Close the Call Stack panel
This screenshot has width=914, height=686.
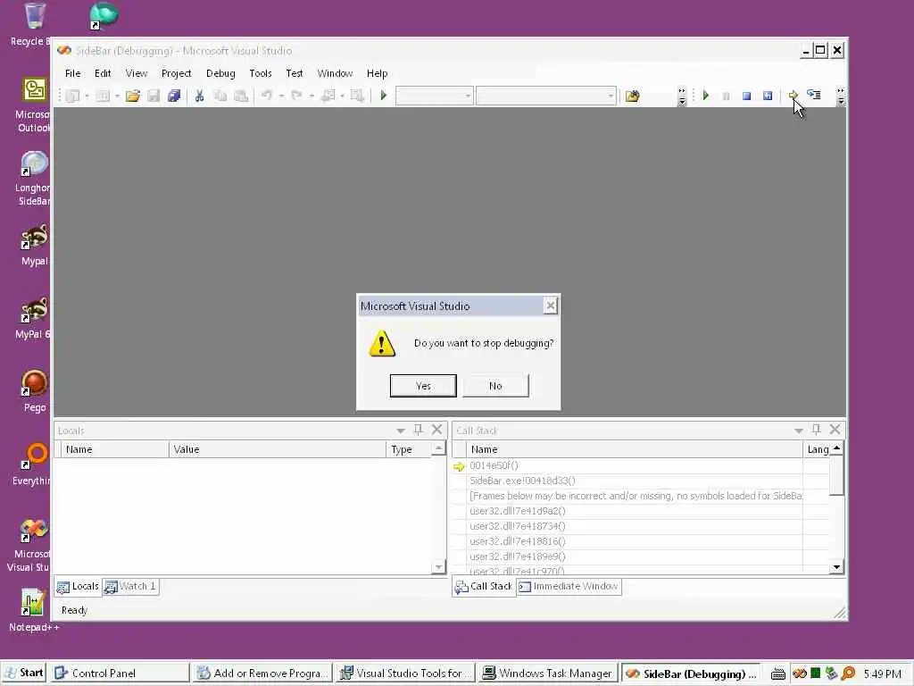(835, 430)
